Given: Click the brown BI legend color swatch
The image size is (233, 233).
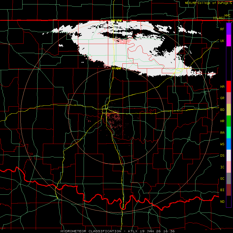Looking at the screenshot, I should tap(229, 190).
